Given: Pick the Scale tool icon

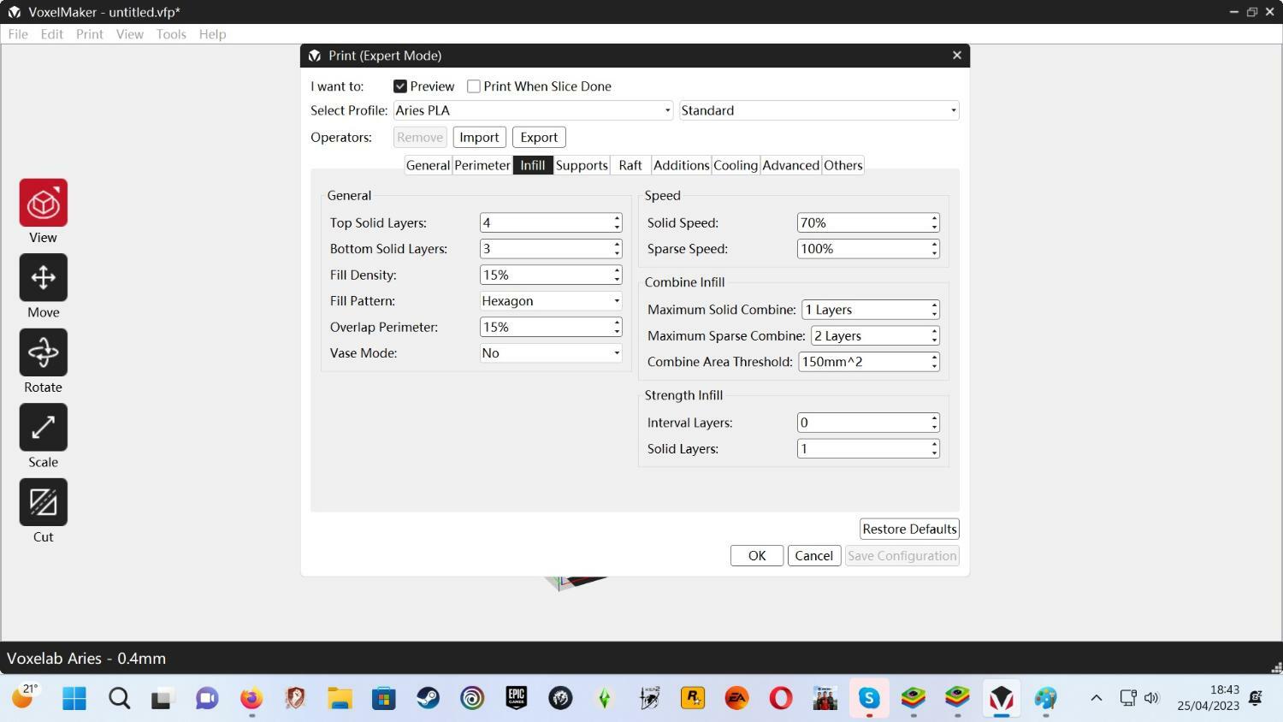Looking at the screenshot, I should click(44, 427).
